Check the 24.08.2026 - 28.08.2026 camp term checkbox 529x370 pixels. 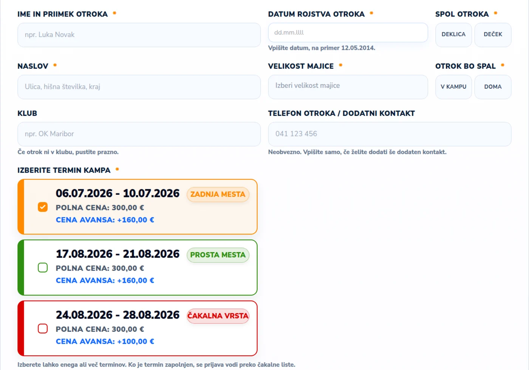tap(43, 328)
